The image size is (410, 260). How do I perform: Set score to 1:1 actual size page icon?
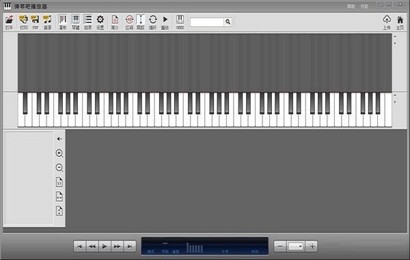pos(59,182)
